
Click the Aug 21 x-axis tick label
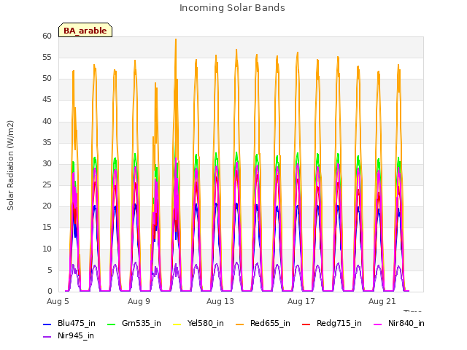(x=382, y=301)
